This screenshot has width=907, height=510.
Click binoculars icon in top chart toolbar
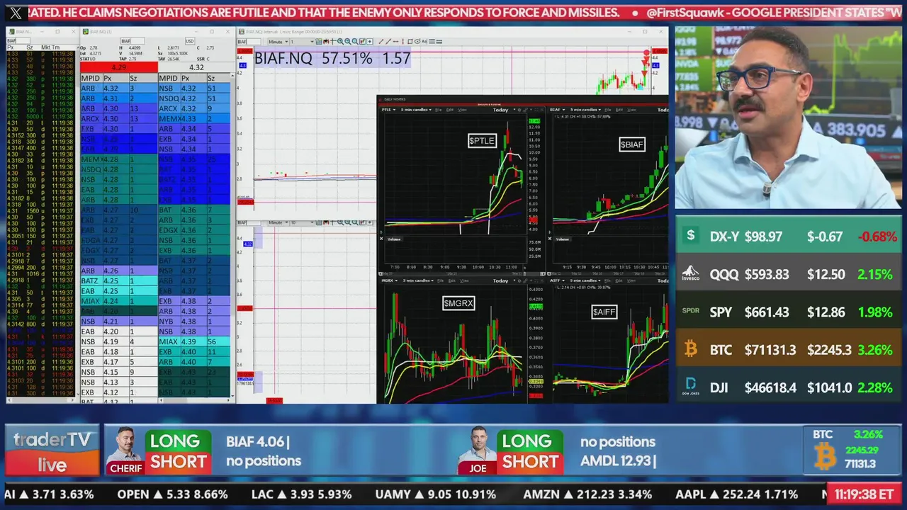click(326, 41)
